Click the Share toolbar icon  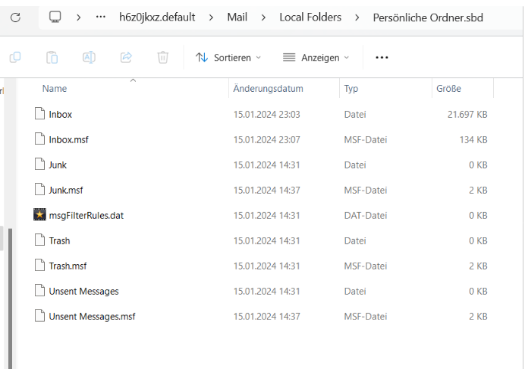126,57
